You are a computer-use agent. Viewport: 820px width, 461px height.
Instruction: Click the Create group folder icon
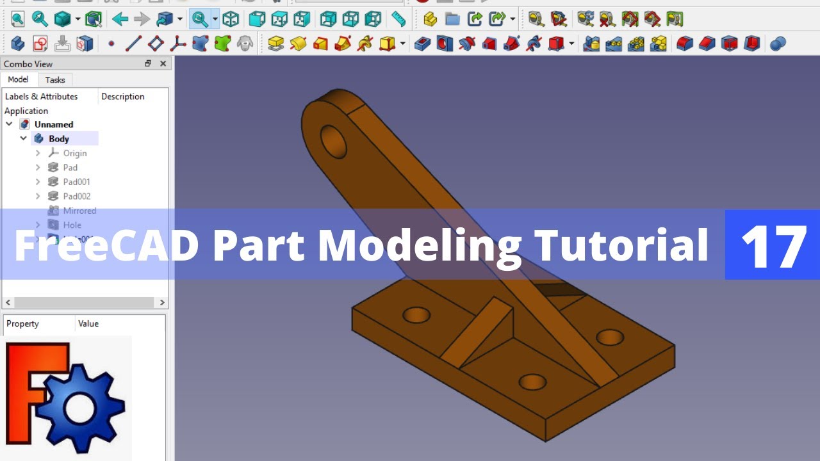(x=452, y=19)
